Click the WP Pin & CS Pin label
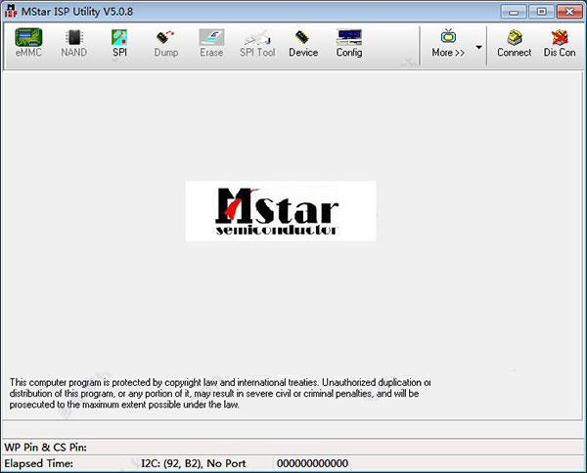 [x=45, y=448]
